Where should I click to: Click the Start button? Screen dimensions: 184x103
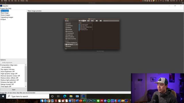pyautogui.click(x=14, y=90)
